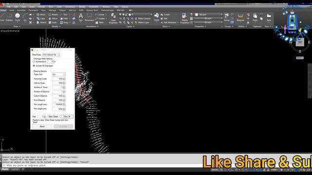
Task: Activate the Trim tool
Action: [64, 15]
